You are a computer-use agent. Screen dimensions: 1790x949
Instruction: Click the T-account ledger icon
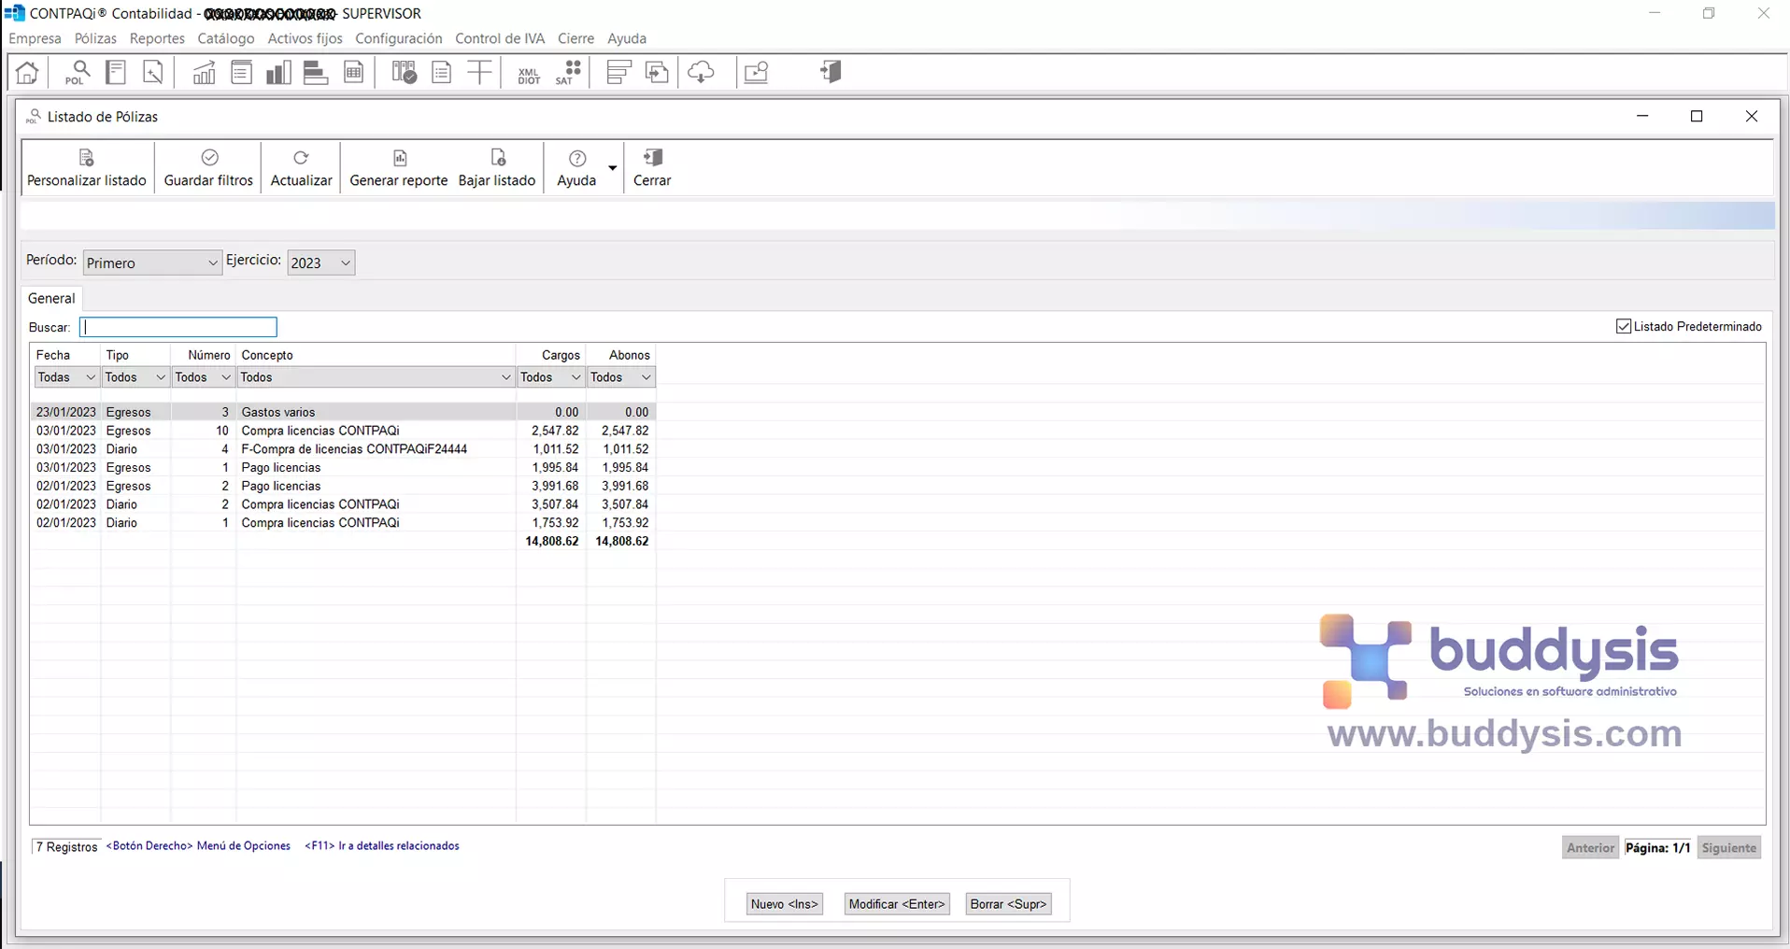coord(479,72)
